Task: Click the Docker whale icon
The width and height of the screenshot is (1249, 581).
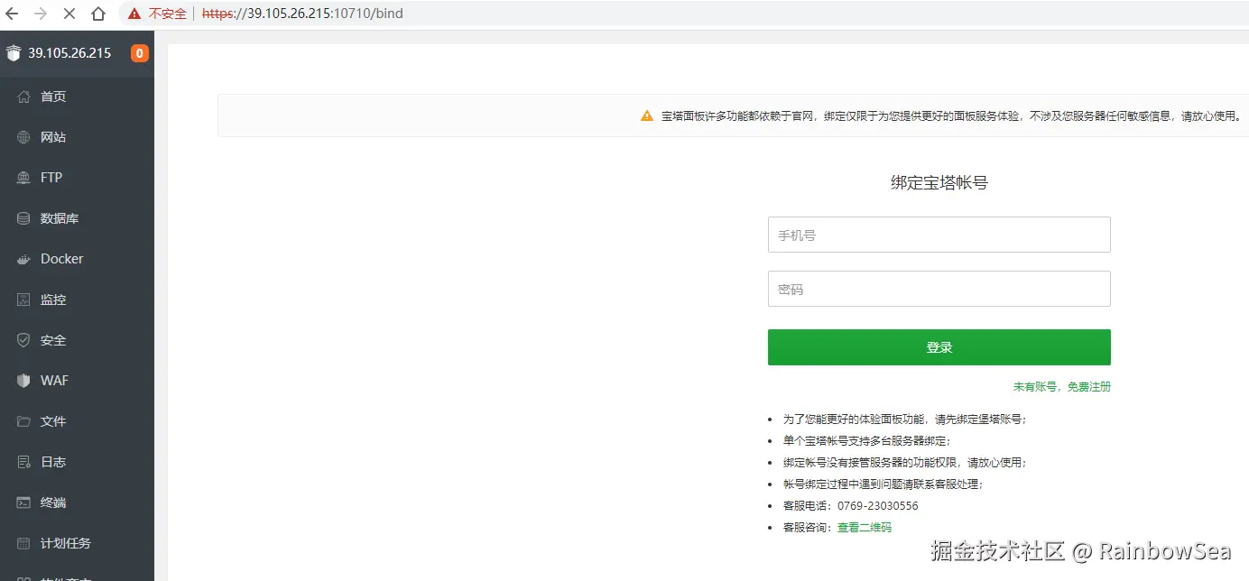Action: tap(24, 259)
